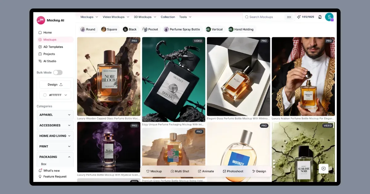Filter by Hand Holding chip
This screenshot has height=194, width=370.
(x=241, y=29)
